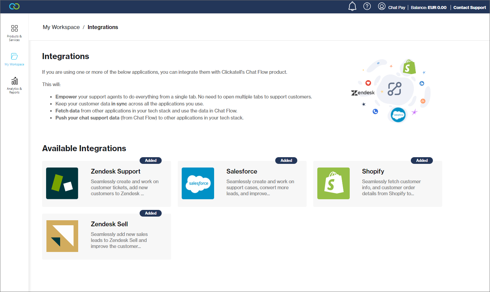Click the 'Keep your customer data in sync' bullet

(x=130, y=104)
